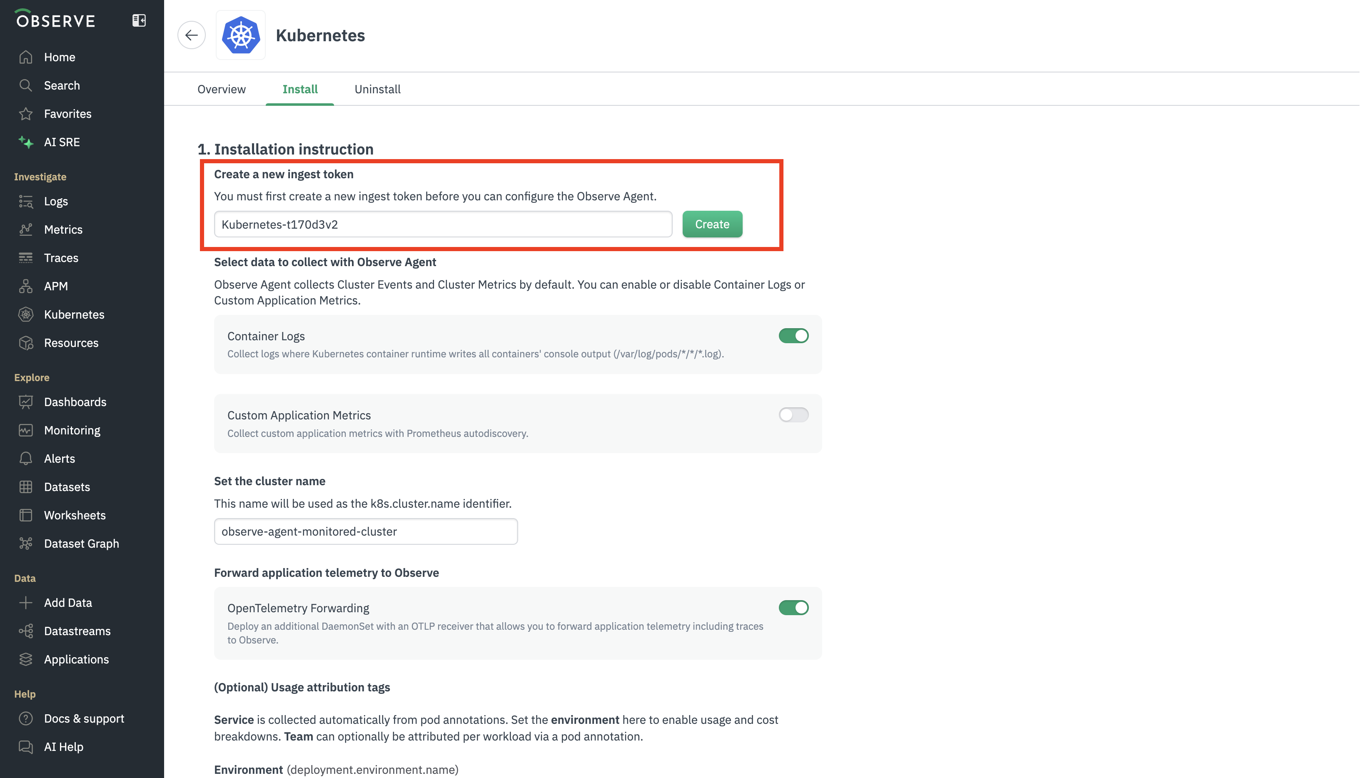This screenshot has width=1362, height=778.
Task: Open Docs & support link
Action: (x=84, y=719)
